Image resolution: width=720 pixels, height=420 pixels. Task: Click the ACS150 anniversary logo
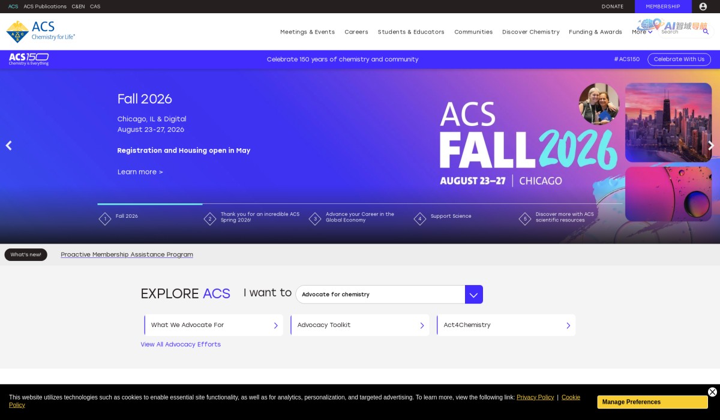(x=29, y=59)
